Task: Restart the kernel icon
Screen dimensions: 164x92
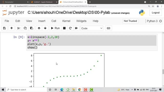Action: pos(70,28)
